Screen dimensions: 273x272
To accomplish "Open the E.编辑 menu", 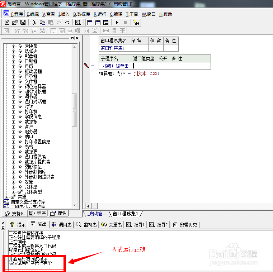I will tap(33, 14).
